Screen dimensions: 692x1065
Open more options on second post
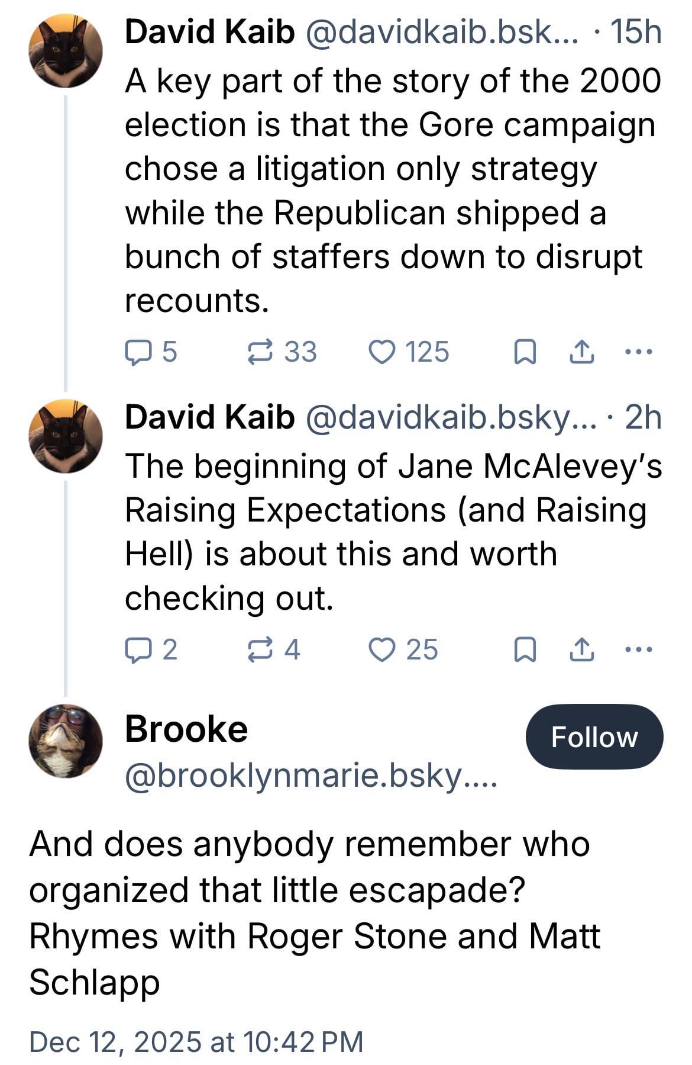[639, 649]
